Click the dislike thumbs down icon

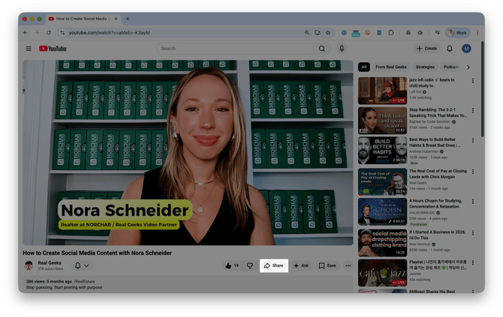(x=250, y=265)
